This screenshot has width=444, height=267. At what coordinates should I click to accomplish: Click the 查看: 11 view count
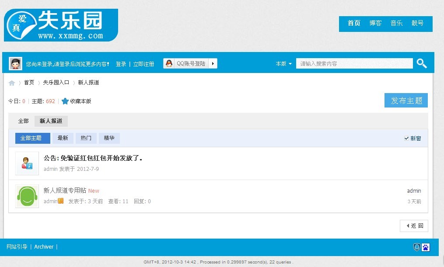(x=118, y=201)
